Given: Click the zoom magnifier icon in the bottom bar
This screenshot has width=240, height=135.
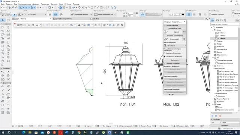Looking at the screenshot, I should tap(19, 126).
